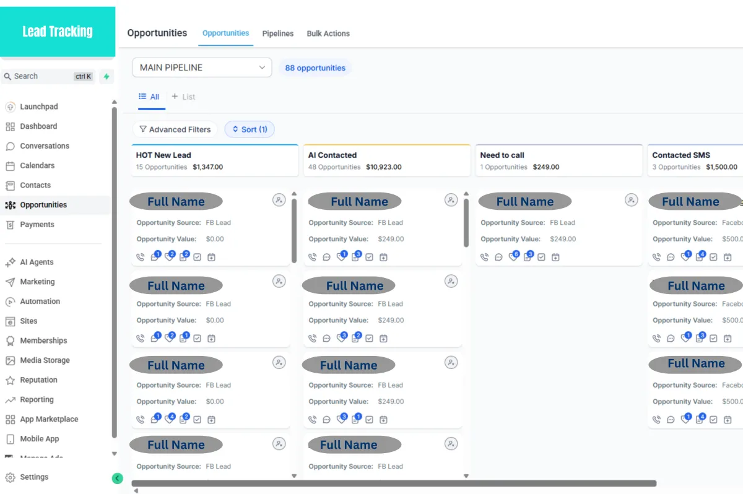
Task: Open the Sort (1) options
Action: (250, 129)
